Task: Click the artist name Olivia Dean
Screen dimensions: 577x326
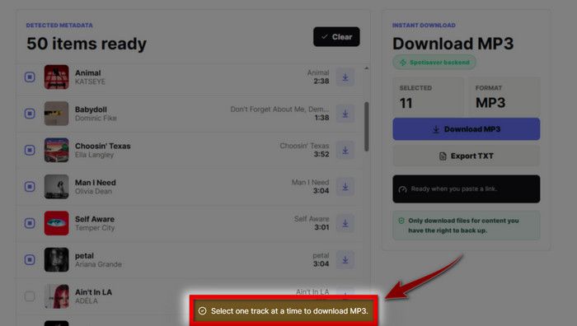Action: [x=93, y=192]
